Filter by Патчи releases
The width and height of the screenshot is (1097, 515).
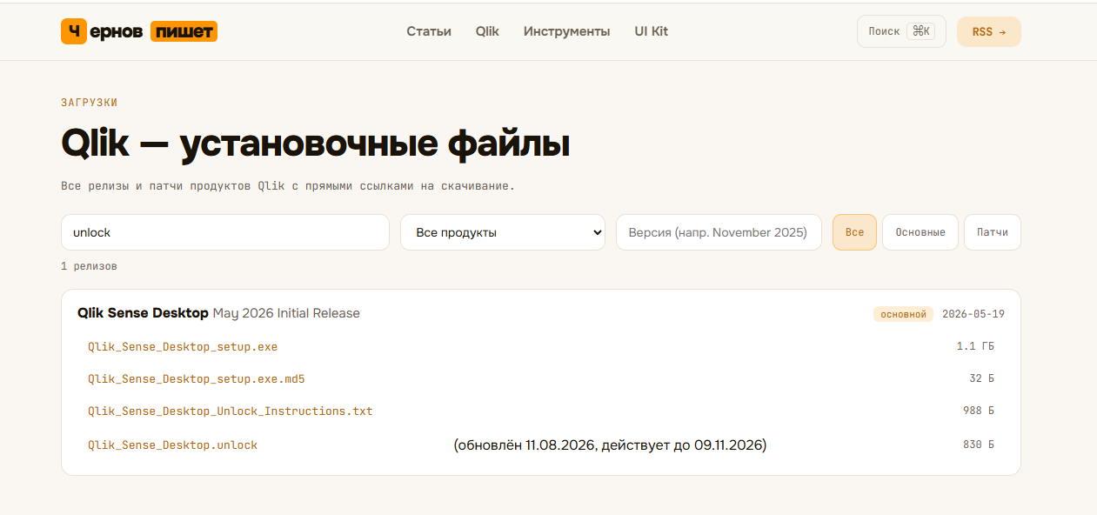[993, 232]
